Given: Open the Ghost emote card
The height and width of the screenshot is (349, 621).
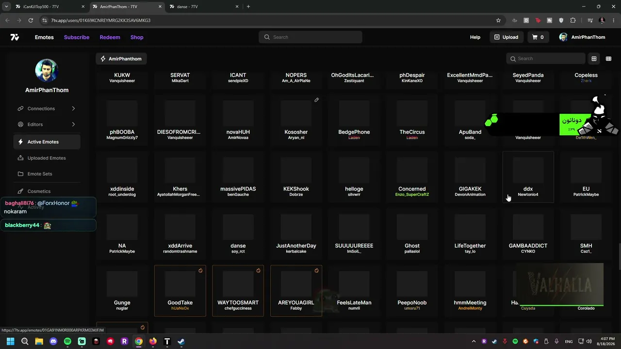Looking at the screenshot, I should (412, 233).
